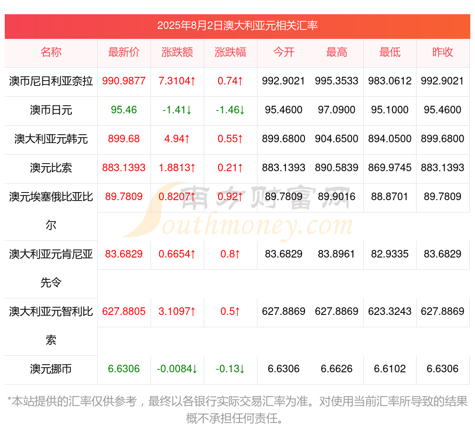This screenshot has width=475, height=433.
Task: Select the low value 623.3243
Action: [390, 312]
